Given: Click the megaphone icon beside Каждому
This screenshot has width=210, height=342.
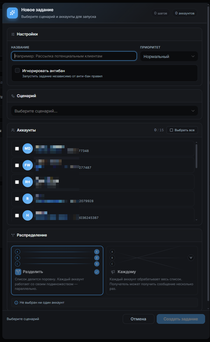Looking at the screenshot, I should pyautogui.click(x=113, y=272).
